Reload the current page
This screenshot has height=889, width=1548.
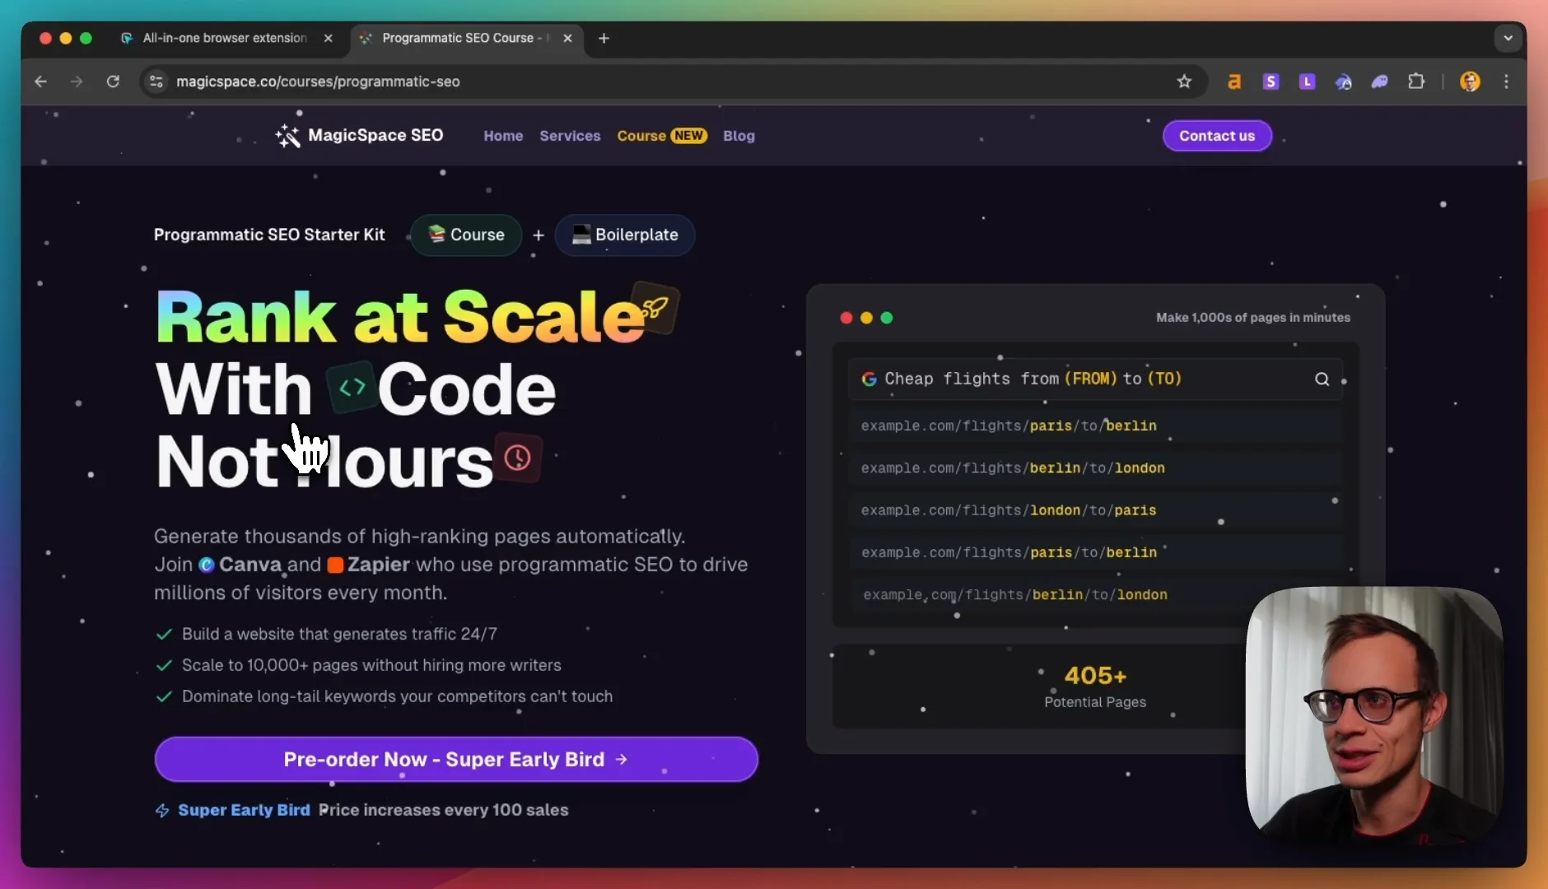(113, 81)
